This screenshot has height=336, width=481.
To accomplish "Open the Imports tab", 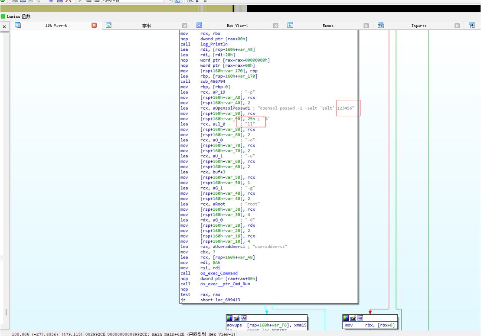I will (419, 26).
